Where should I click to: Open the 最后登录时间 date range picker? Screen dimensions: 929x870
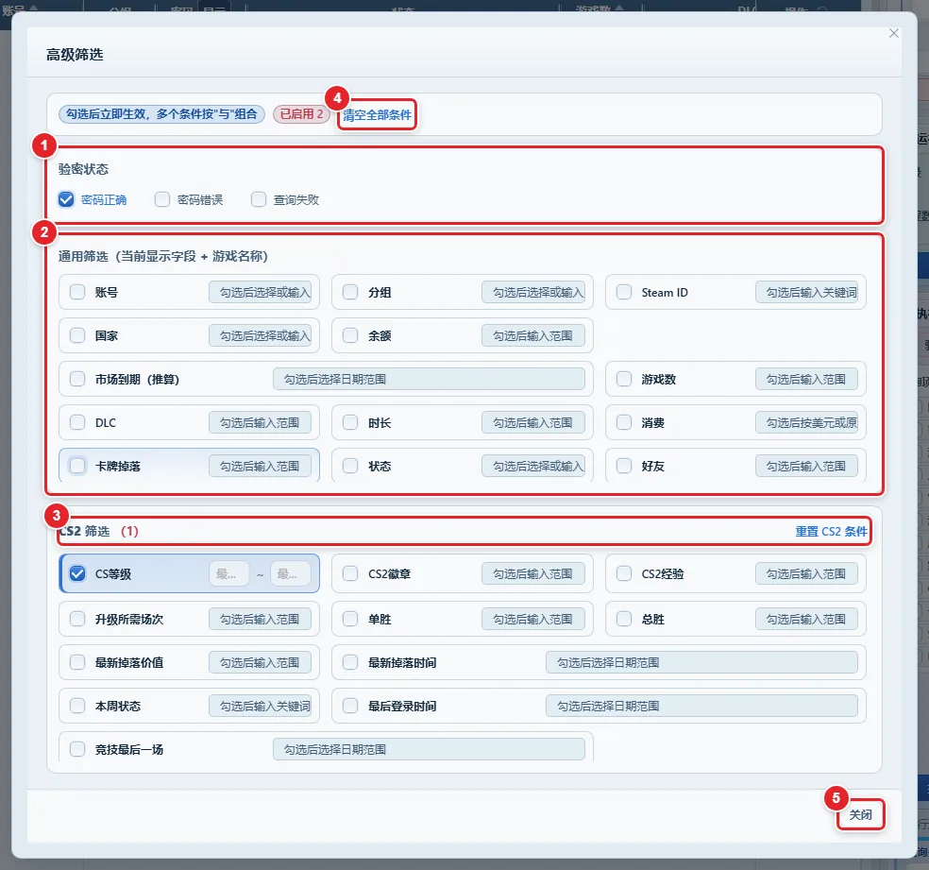pyautogui.click(x=701, y=706)
